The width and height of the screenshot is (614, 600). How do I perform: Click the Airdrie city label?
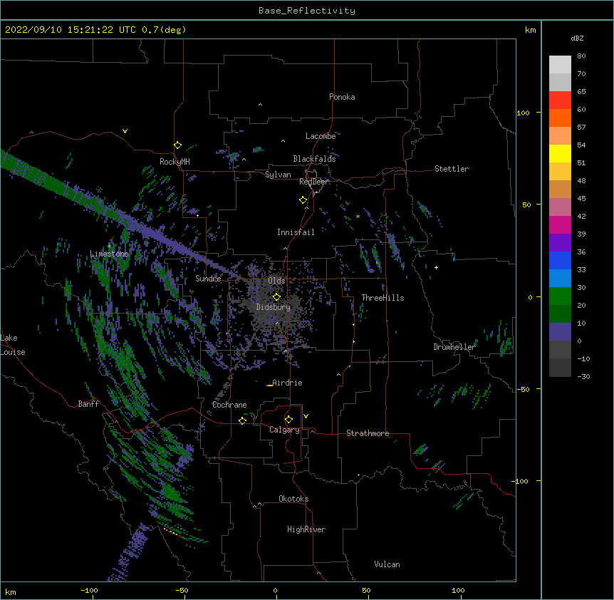click(287, 383)
